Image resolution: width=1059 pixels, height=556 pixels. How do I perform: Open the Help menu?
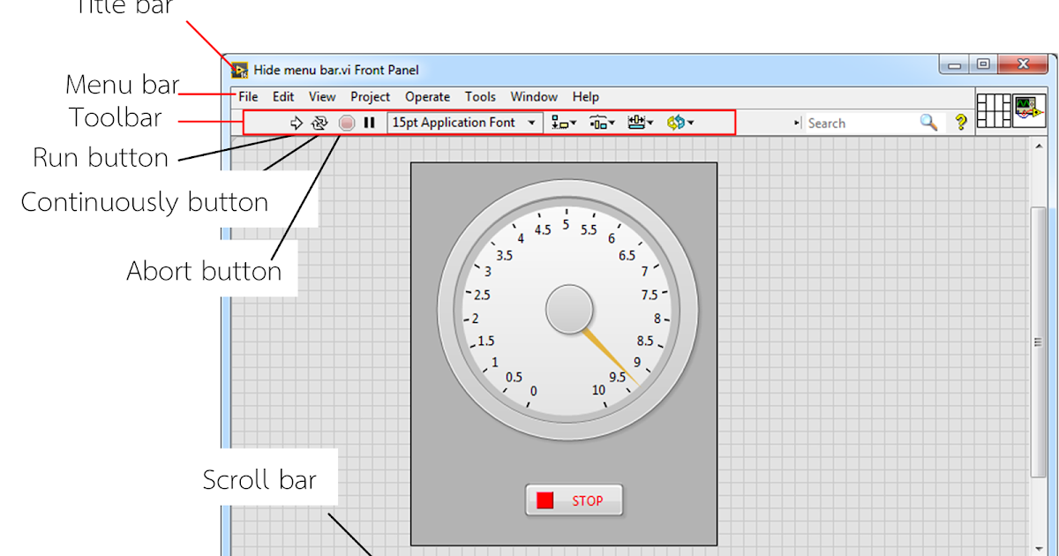pyautogui.click(x=585, y=97)
